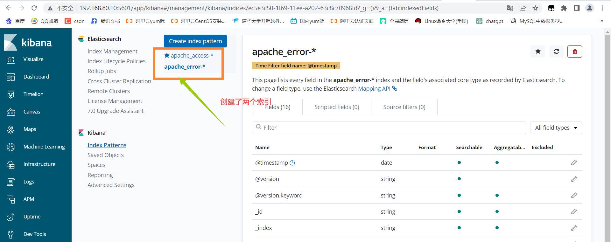The height and width of the screenshot is (242, 611).
Task: Open Spaces link
Action: tap(96, 165)
